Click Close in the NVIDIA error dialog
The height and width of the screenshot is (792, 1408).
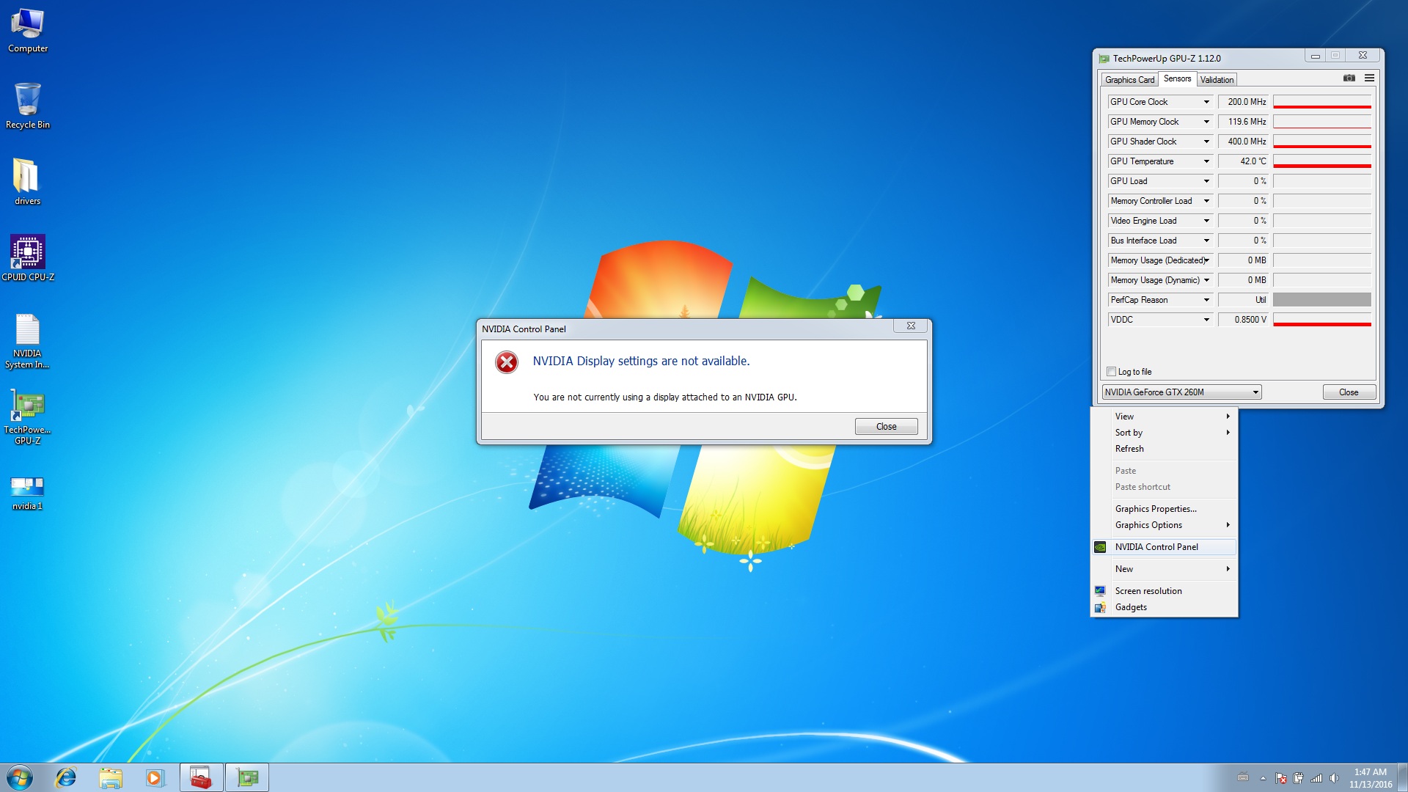886,427
